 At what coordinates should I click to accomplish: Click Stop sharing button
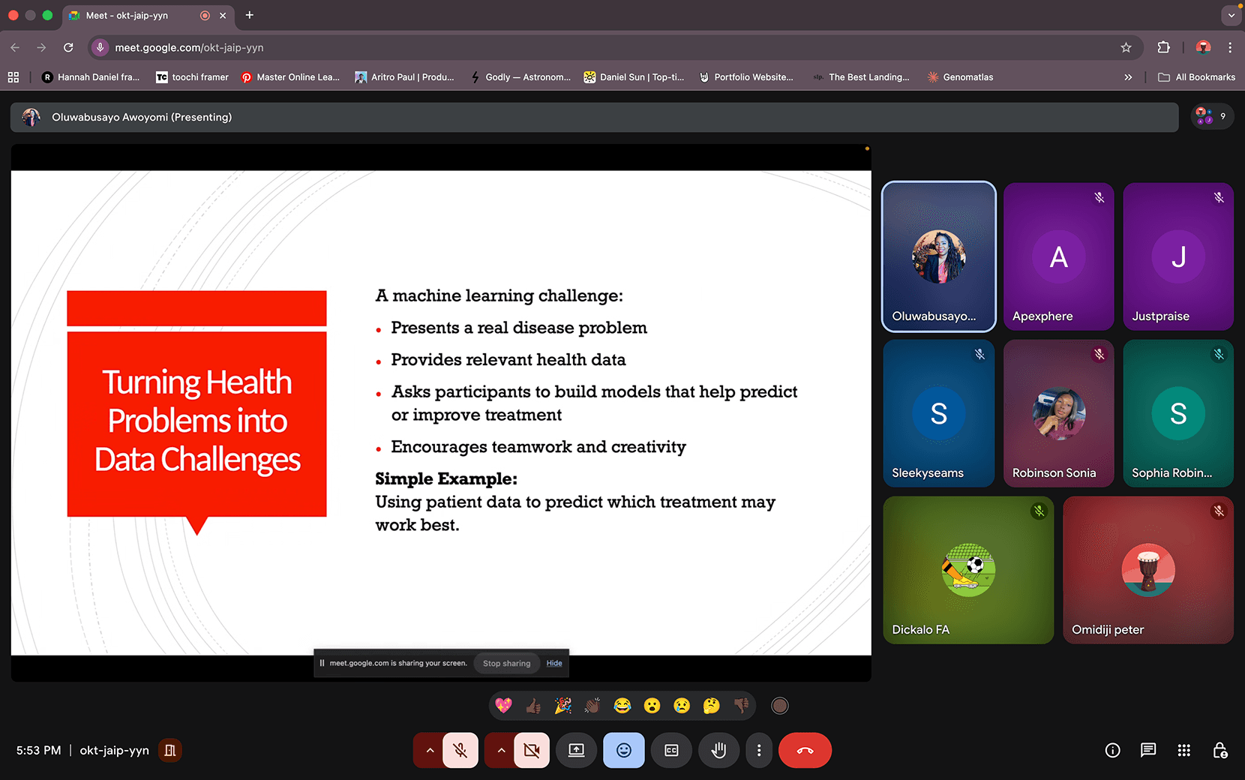pos(506,663)
